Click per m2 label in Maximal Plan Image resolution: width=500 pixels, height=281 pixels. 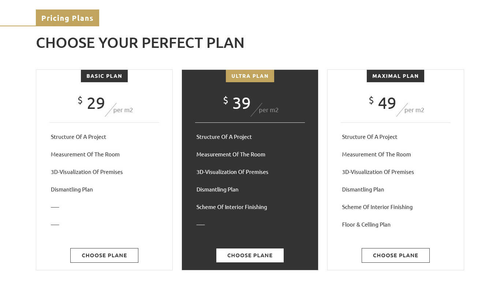point(414,110)
